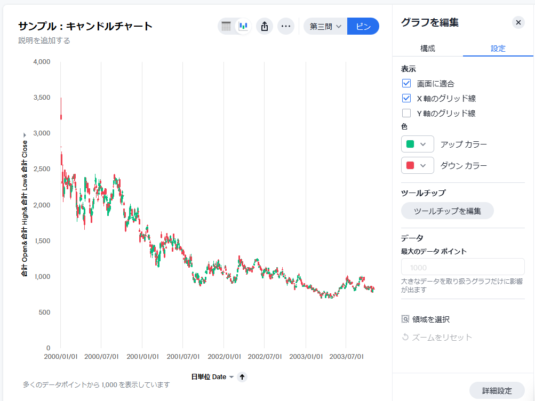
Task: Click the ascending sort arrow by Date
Action: tap(242, 377)
